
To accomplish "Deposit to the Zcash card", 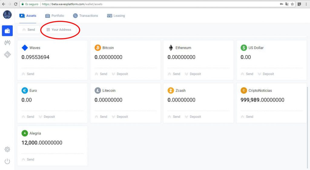I will point(193,117).
